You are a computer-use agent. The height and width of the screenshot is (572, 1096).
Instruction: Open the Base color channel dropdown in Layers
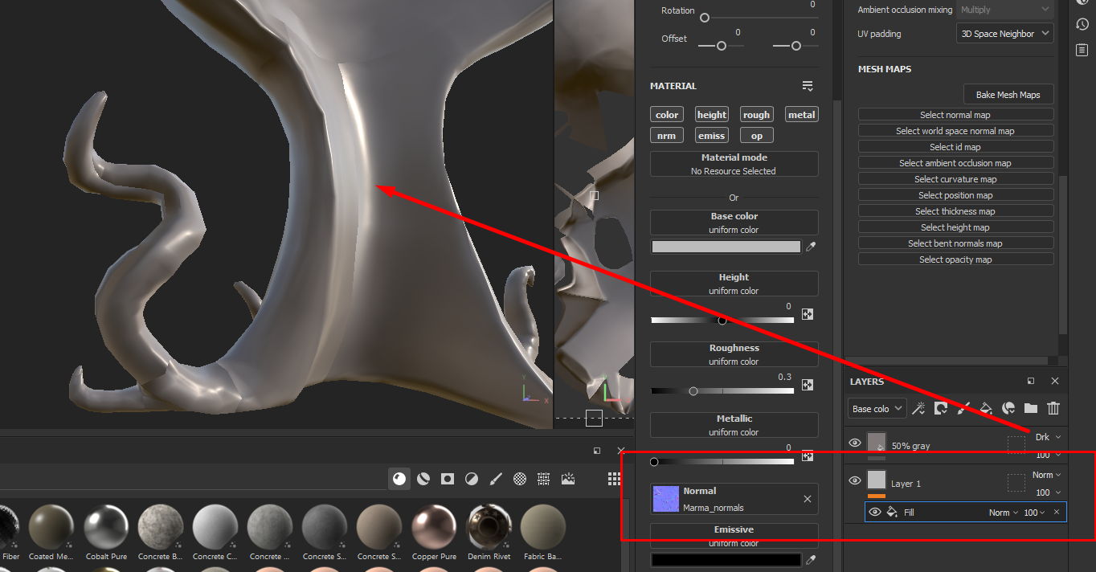[877, 408]
